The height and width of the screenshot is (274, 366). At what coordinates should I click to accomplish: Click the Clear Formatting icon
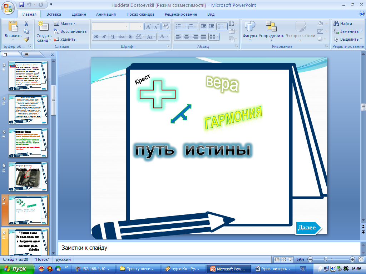click(165, 26)
